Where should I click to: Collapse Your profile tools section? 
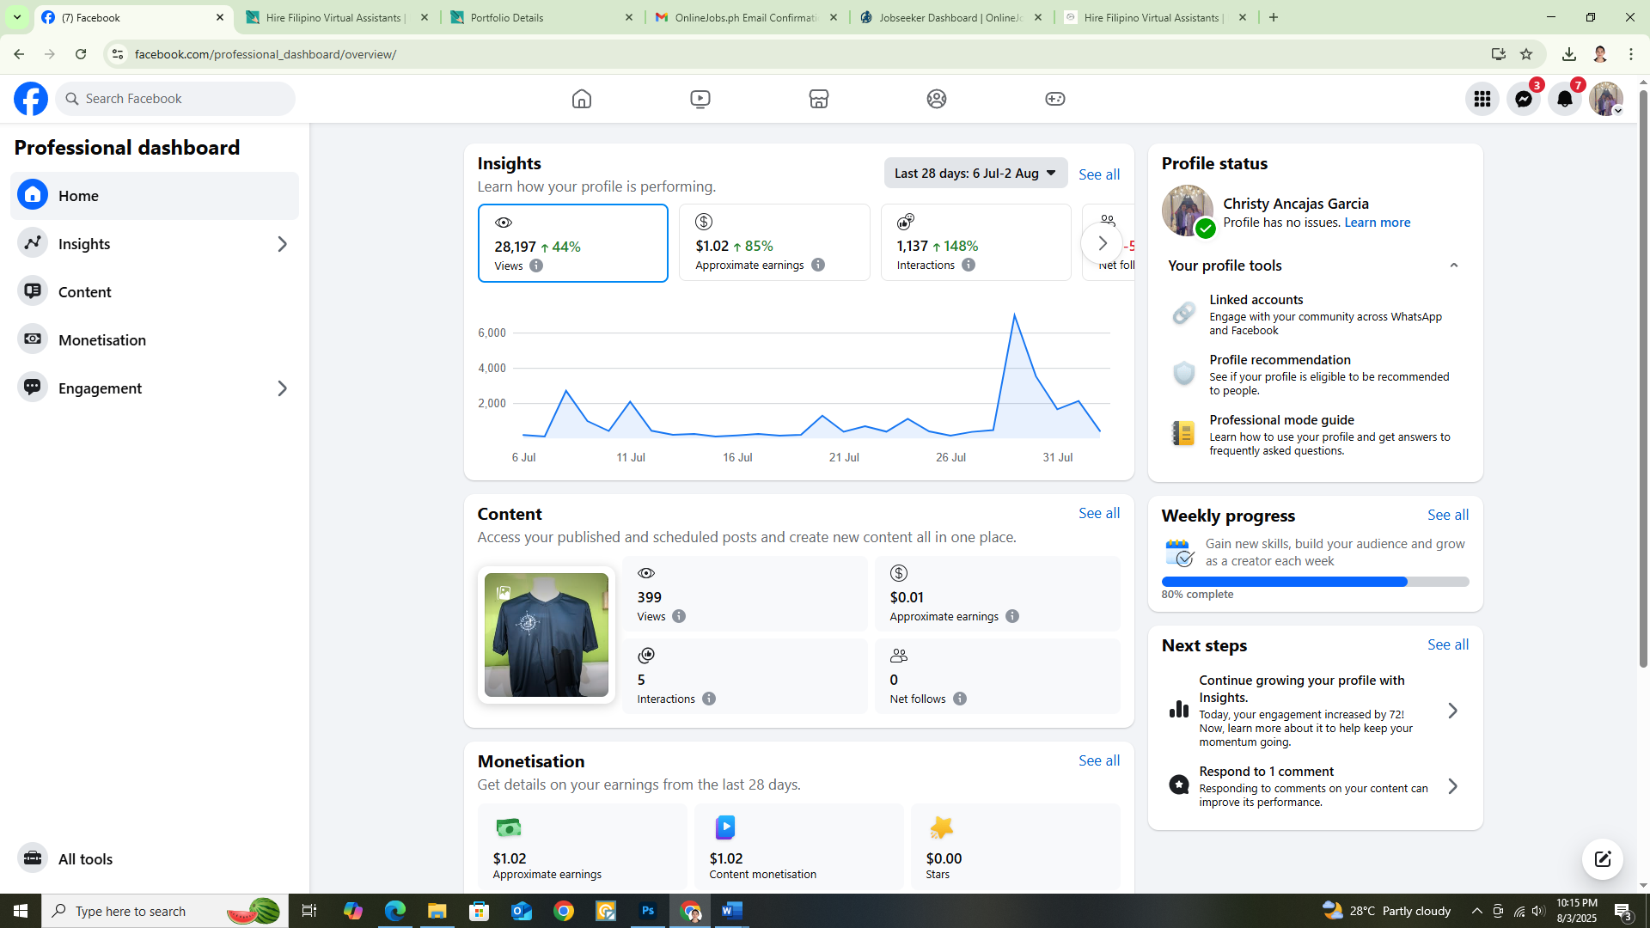1454,266
